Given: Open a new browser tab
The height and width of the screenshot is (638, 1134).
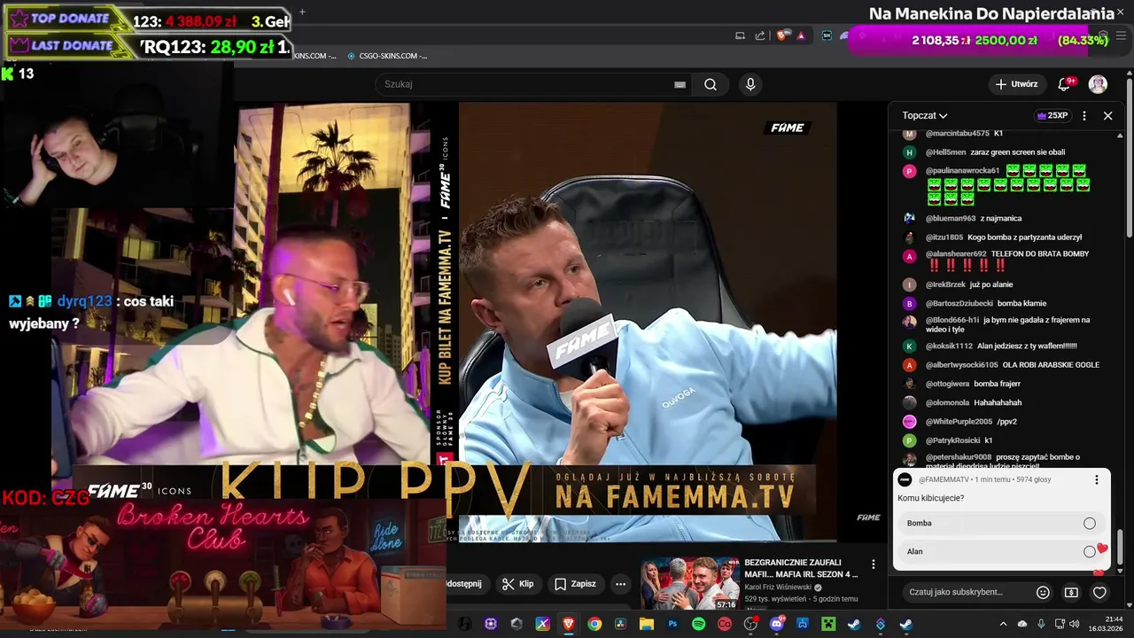Looking at the screenshot, I should [302, 12].
